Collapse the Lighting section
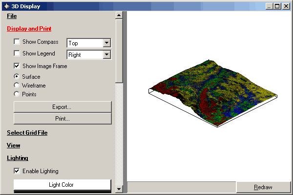This screenshot has height=195, width=293. coord(18,158)
